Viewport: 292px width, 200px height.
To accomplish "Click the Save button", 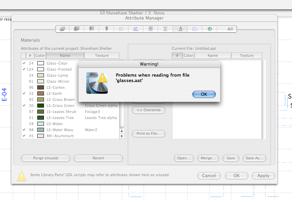I will pos(231,158).
